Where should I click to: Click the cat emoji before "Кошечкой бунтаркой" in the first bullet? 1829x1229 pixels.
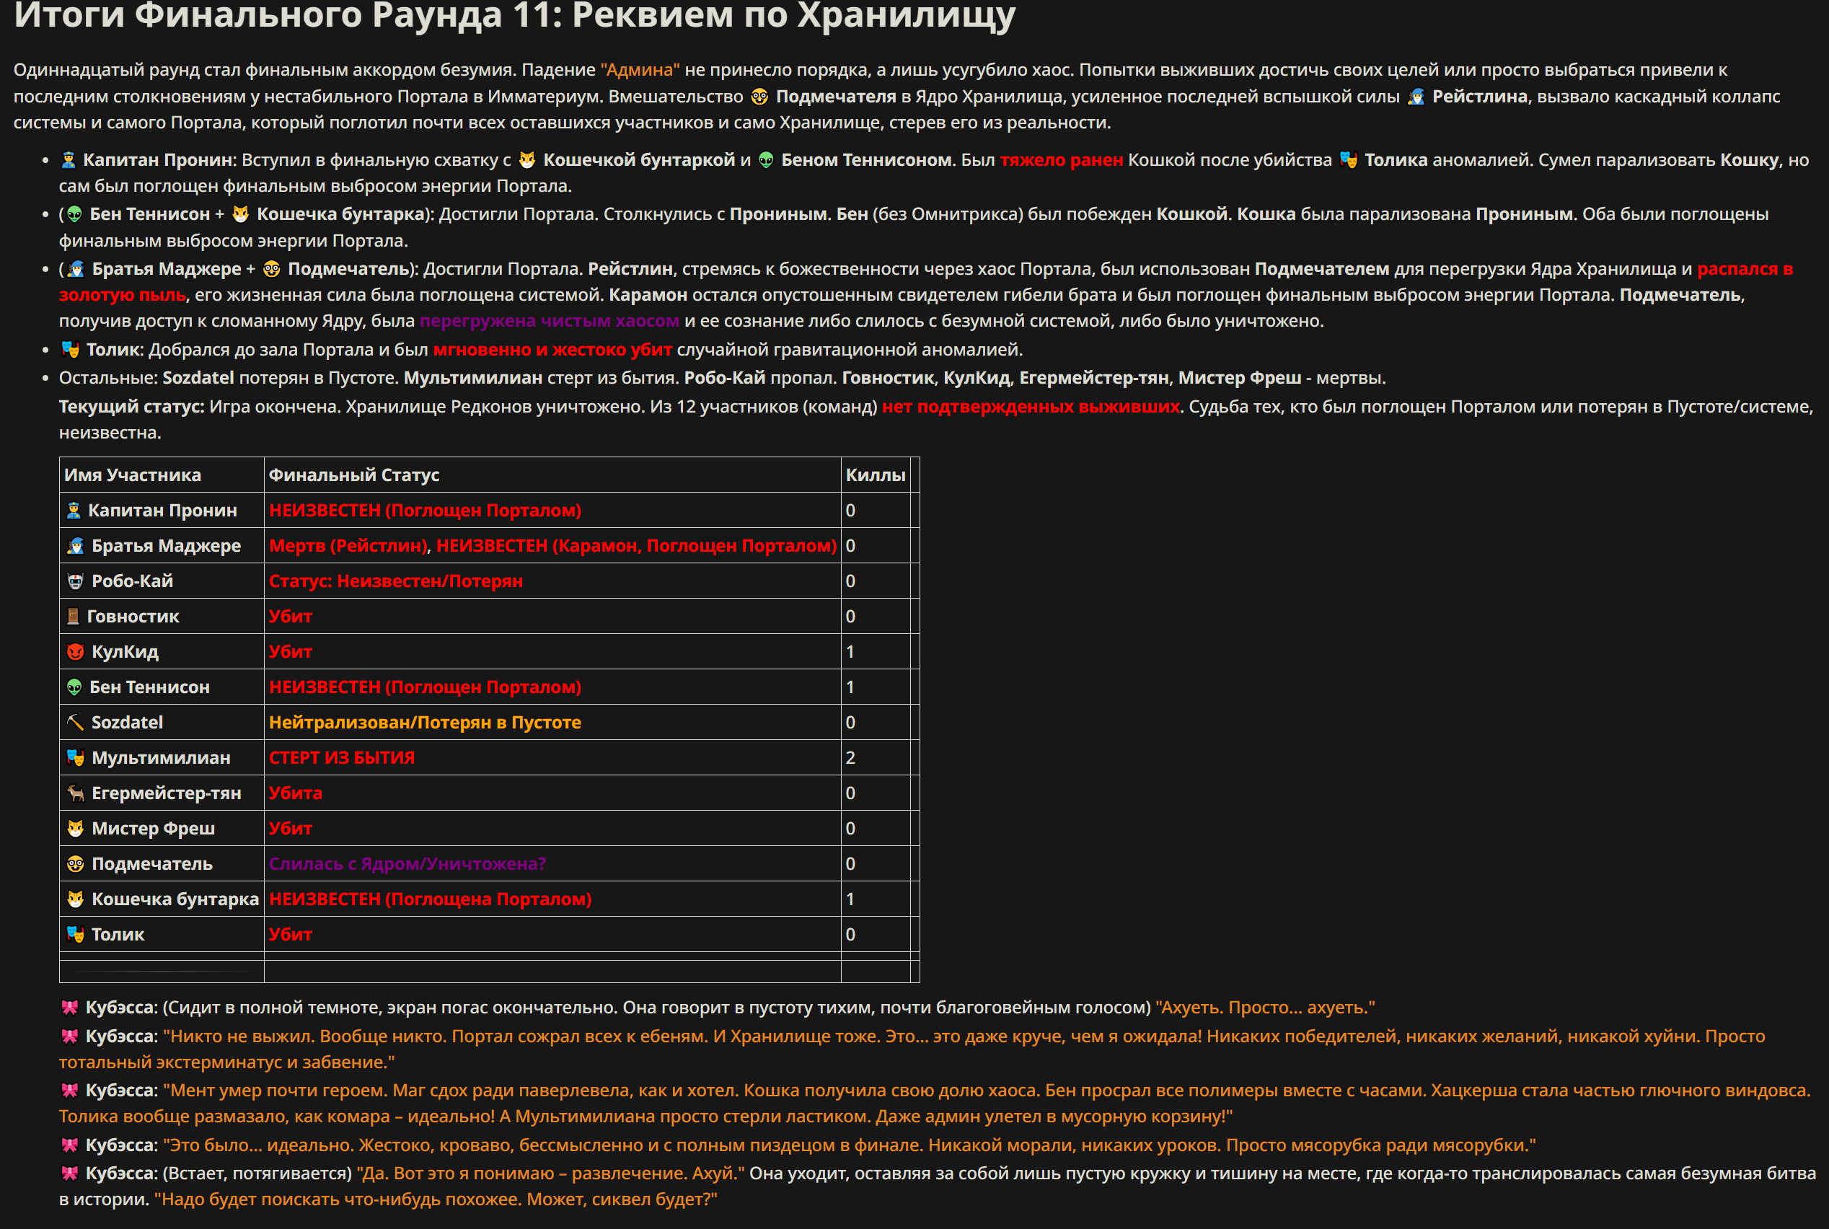coord(527,160)
